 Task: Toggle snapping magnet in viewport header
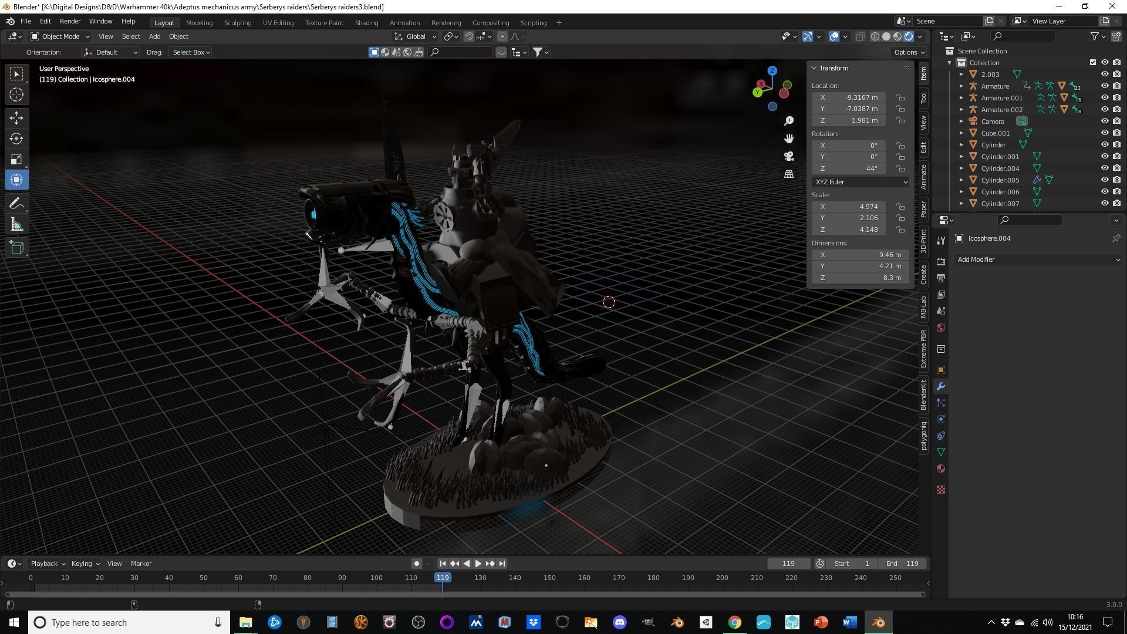click(x=469, y=36)
